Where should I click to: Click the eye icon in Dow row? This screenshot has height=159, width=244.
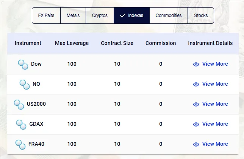(x=196, y=64)
